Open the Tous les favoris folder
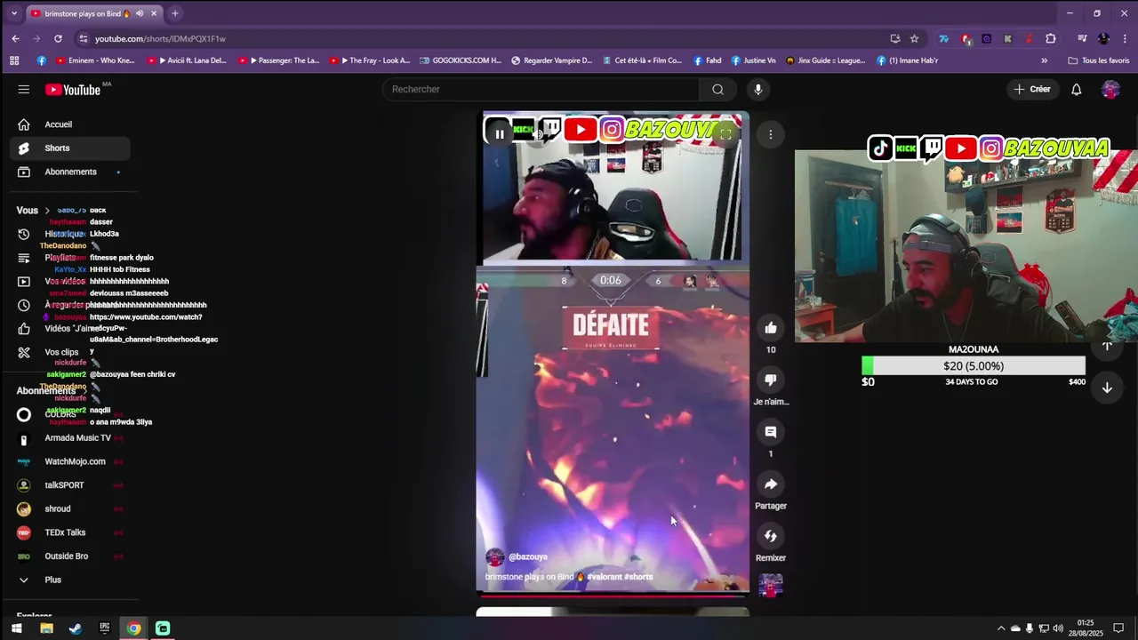This screenshot has width=1138, height=640. pos(1099,60)
